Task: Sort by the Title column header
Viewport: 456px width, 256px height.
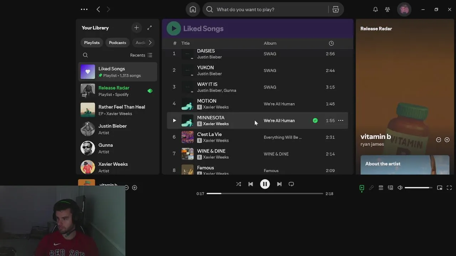Action: [x=186, y=43]
